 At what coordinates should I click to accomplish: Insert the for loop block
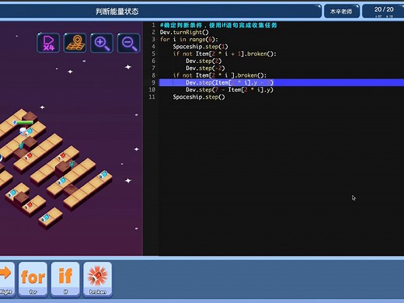(x=33, y=279)
